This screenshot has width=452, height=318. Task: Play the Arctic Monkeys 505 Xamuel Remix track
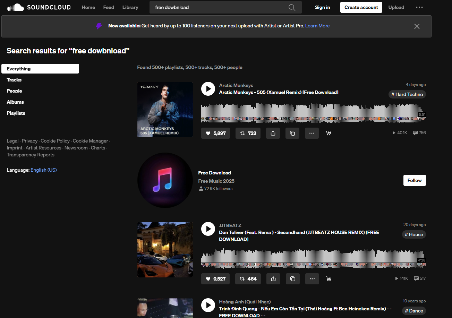click(208, 89)
